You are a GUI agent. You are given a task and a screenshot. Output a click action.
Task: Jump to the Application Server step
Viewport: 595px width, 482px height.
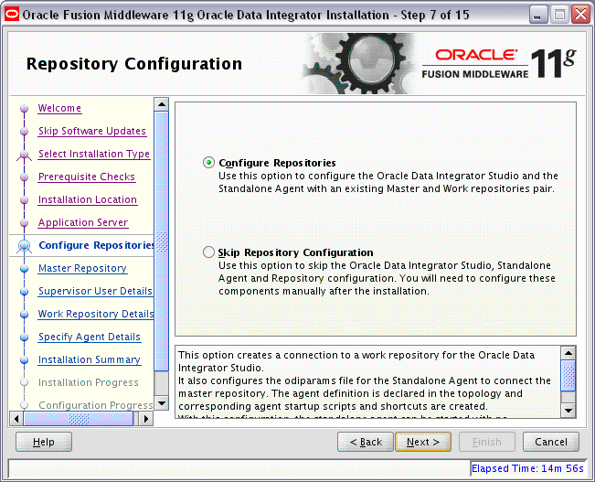point(83,222)
